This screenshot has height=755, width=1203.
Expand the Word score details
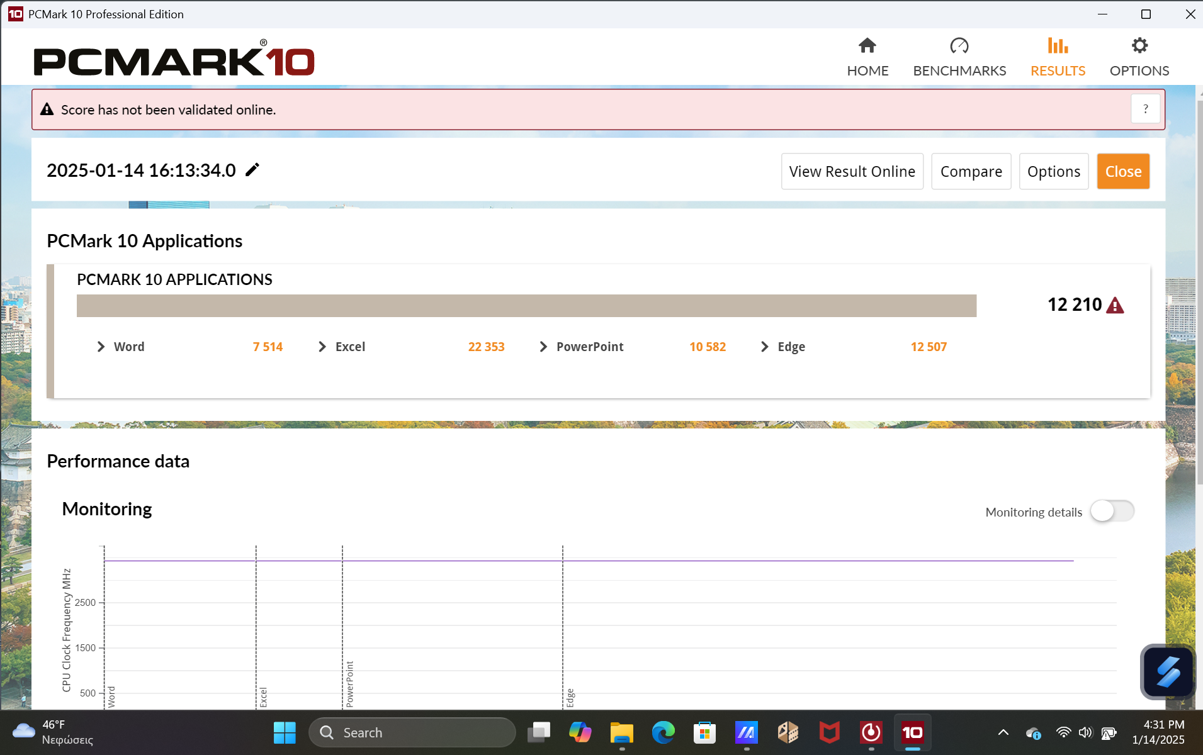(101, 347)
